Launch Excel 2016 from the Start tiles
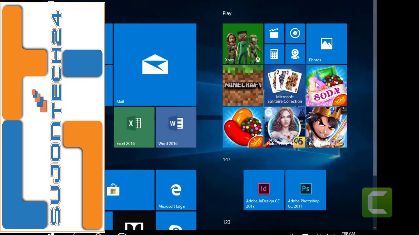The height and width of the screenshot is (235, 419). [x=134, y=127]
